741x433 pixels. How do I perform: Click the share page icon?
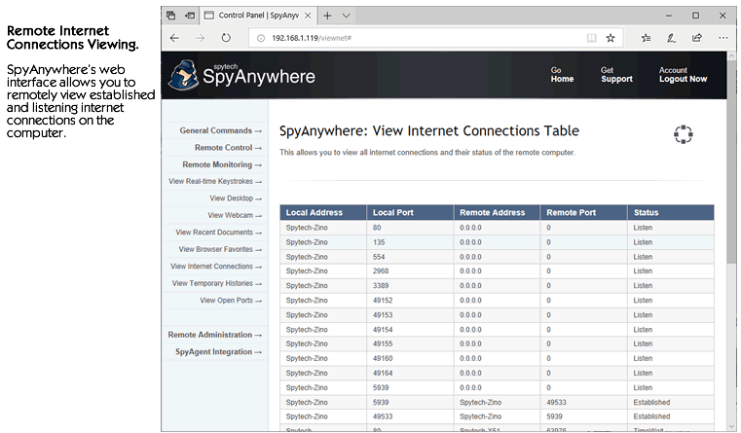click(697, 38)
